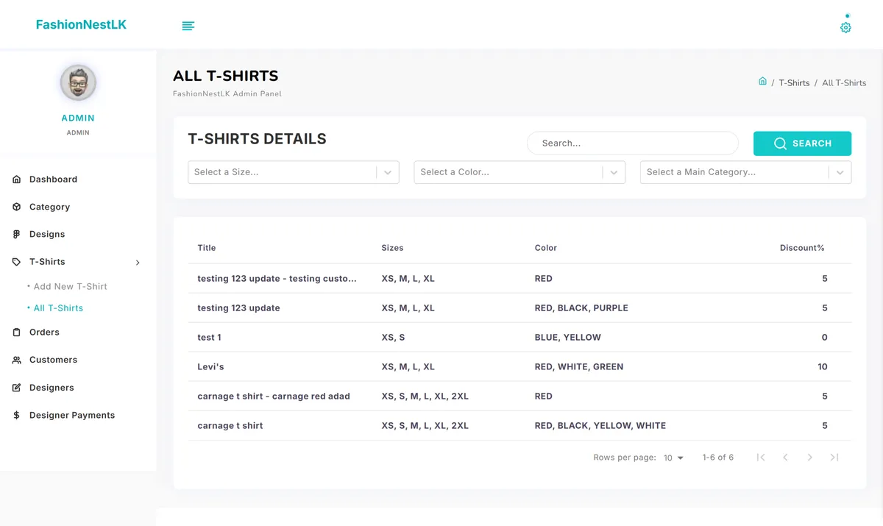Click inside the Search input field
This screenshot has height=526, width=883.
pos(631,143)
